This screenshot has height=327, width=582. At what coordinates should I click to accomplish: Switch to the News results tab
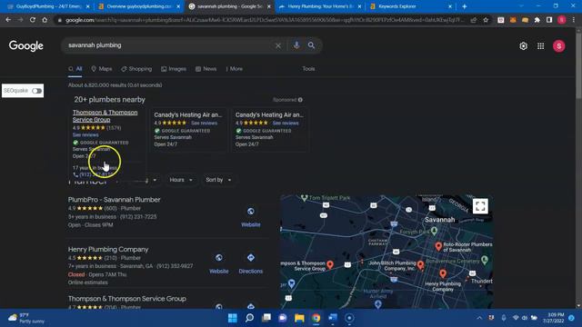(206, 69)
